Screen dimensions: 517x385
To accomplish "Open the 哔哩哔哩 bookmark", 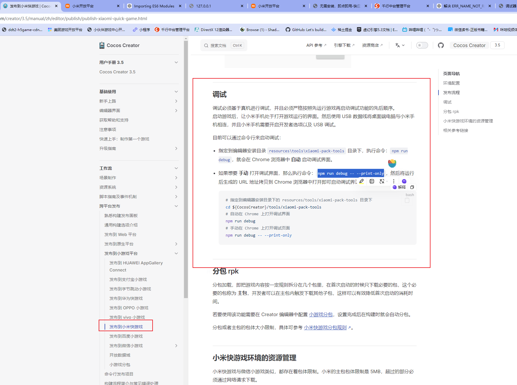I will [422, 30].
